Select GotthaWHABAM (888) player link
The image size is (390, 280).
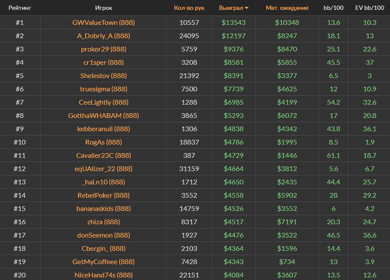pyautogui.click(x=104, y=116)
